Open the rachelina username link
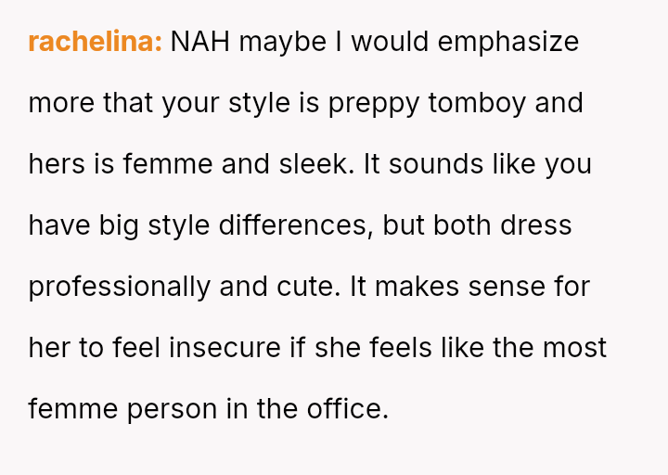 95,42
